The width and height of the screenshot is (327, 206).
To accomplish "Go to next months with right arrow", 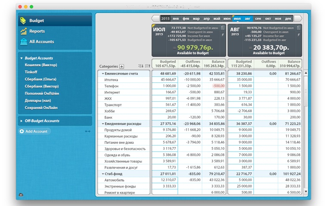I will point(298,18).
